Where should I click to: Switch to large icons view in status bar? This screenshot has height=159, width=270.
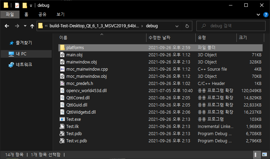pos(264,155)
